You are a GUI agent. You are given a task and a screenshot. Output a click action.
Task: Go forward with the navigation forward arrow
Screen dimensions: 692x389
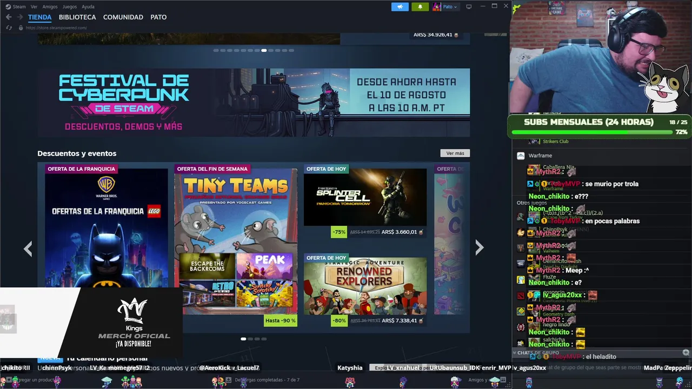pos(20,17)
